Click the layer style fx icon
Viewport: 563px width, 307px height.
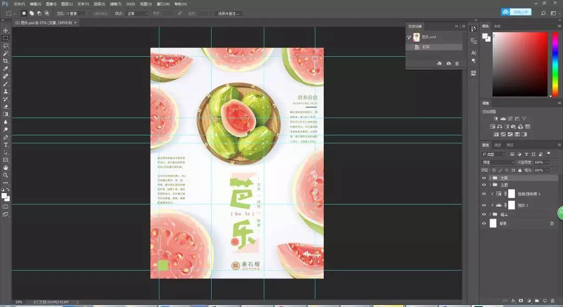pos(513,301)
